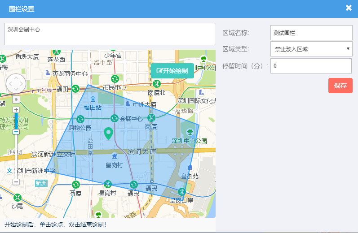Click the green location pin marker
Viewport: 358px width, 233px height.
pyautogui.click(x=108, y=133)
